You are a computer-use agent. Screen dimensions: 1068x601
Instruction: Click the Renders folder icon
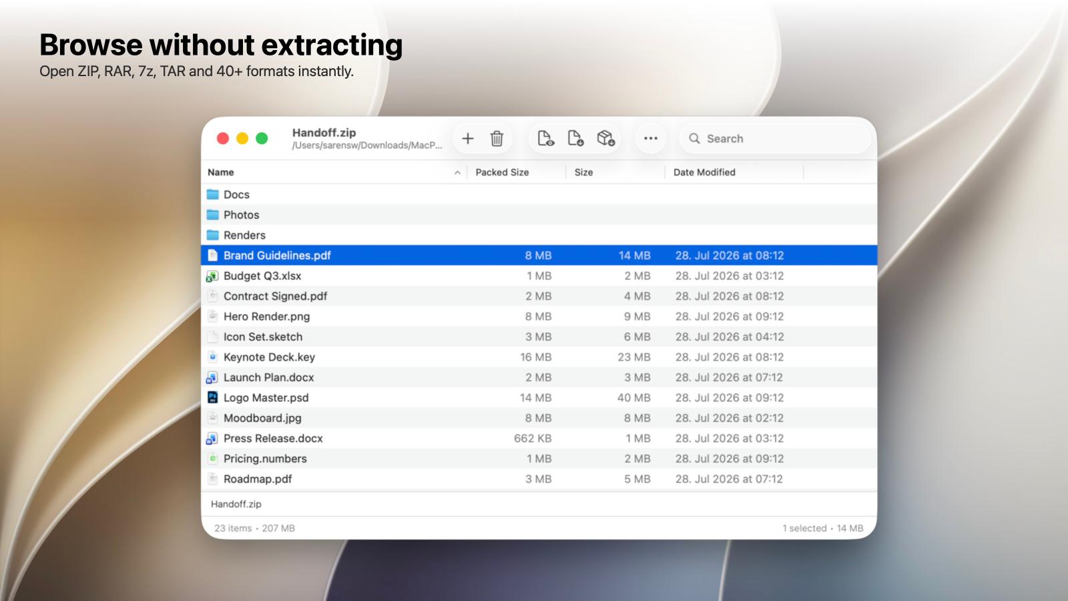(x=213, y=235)
